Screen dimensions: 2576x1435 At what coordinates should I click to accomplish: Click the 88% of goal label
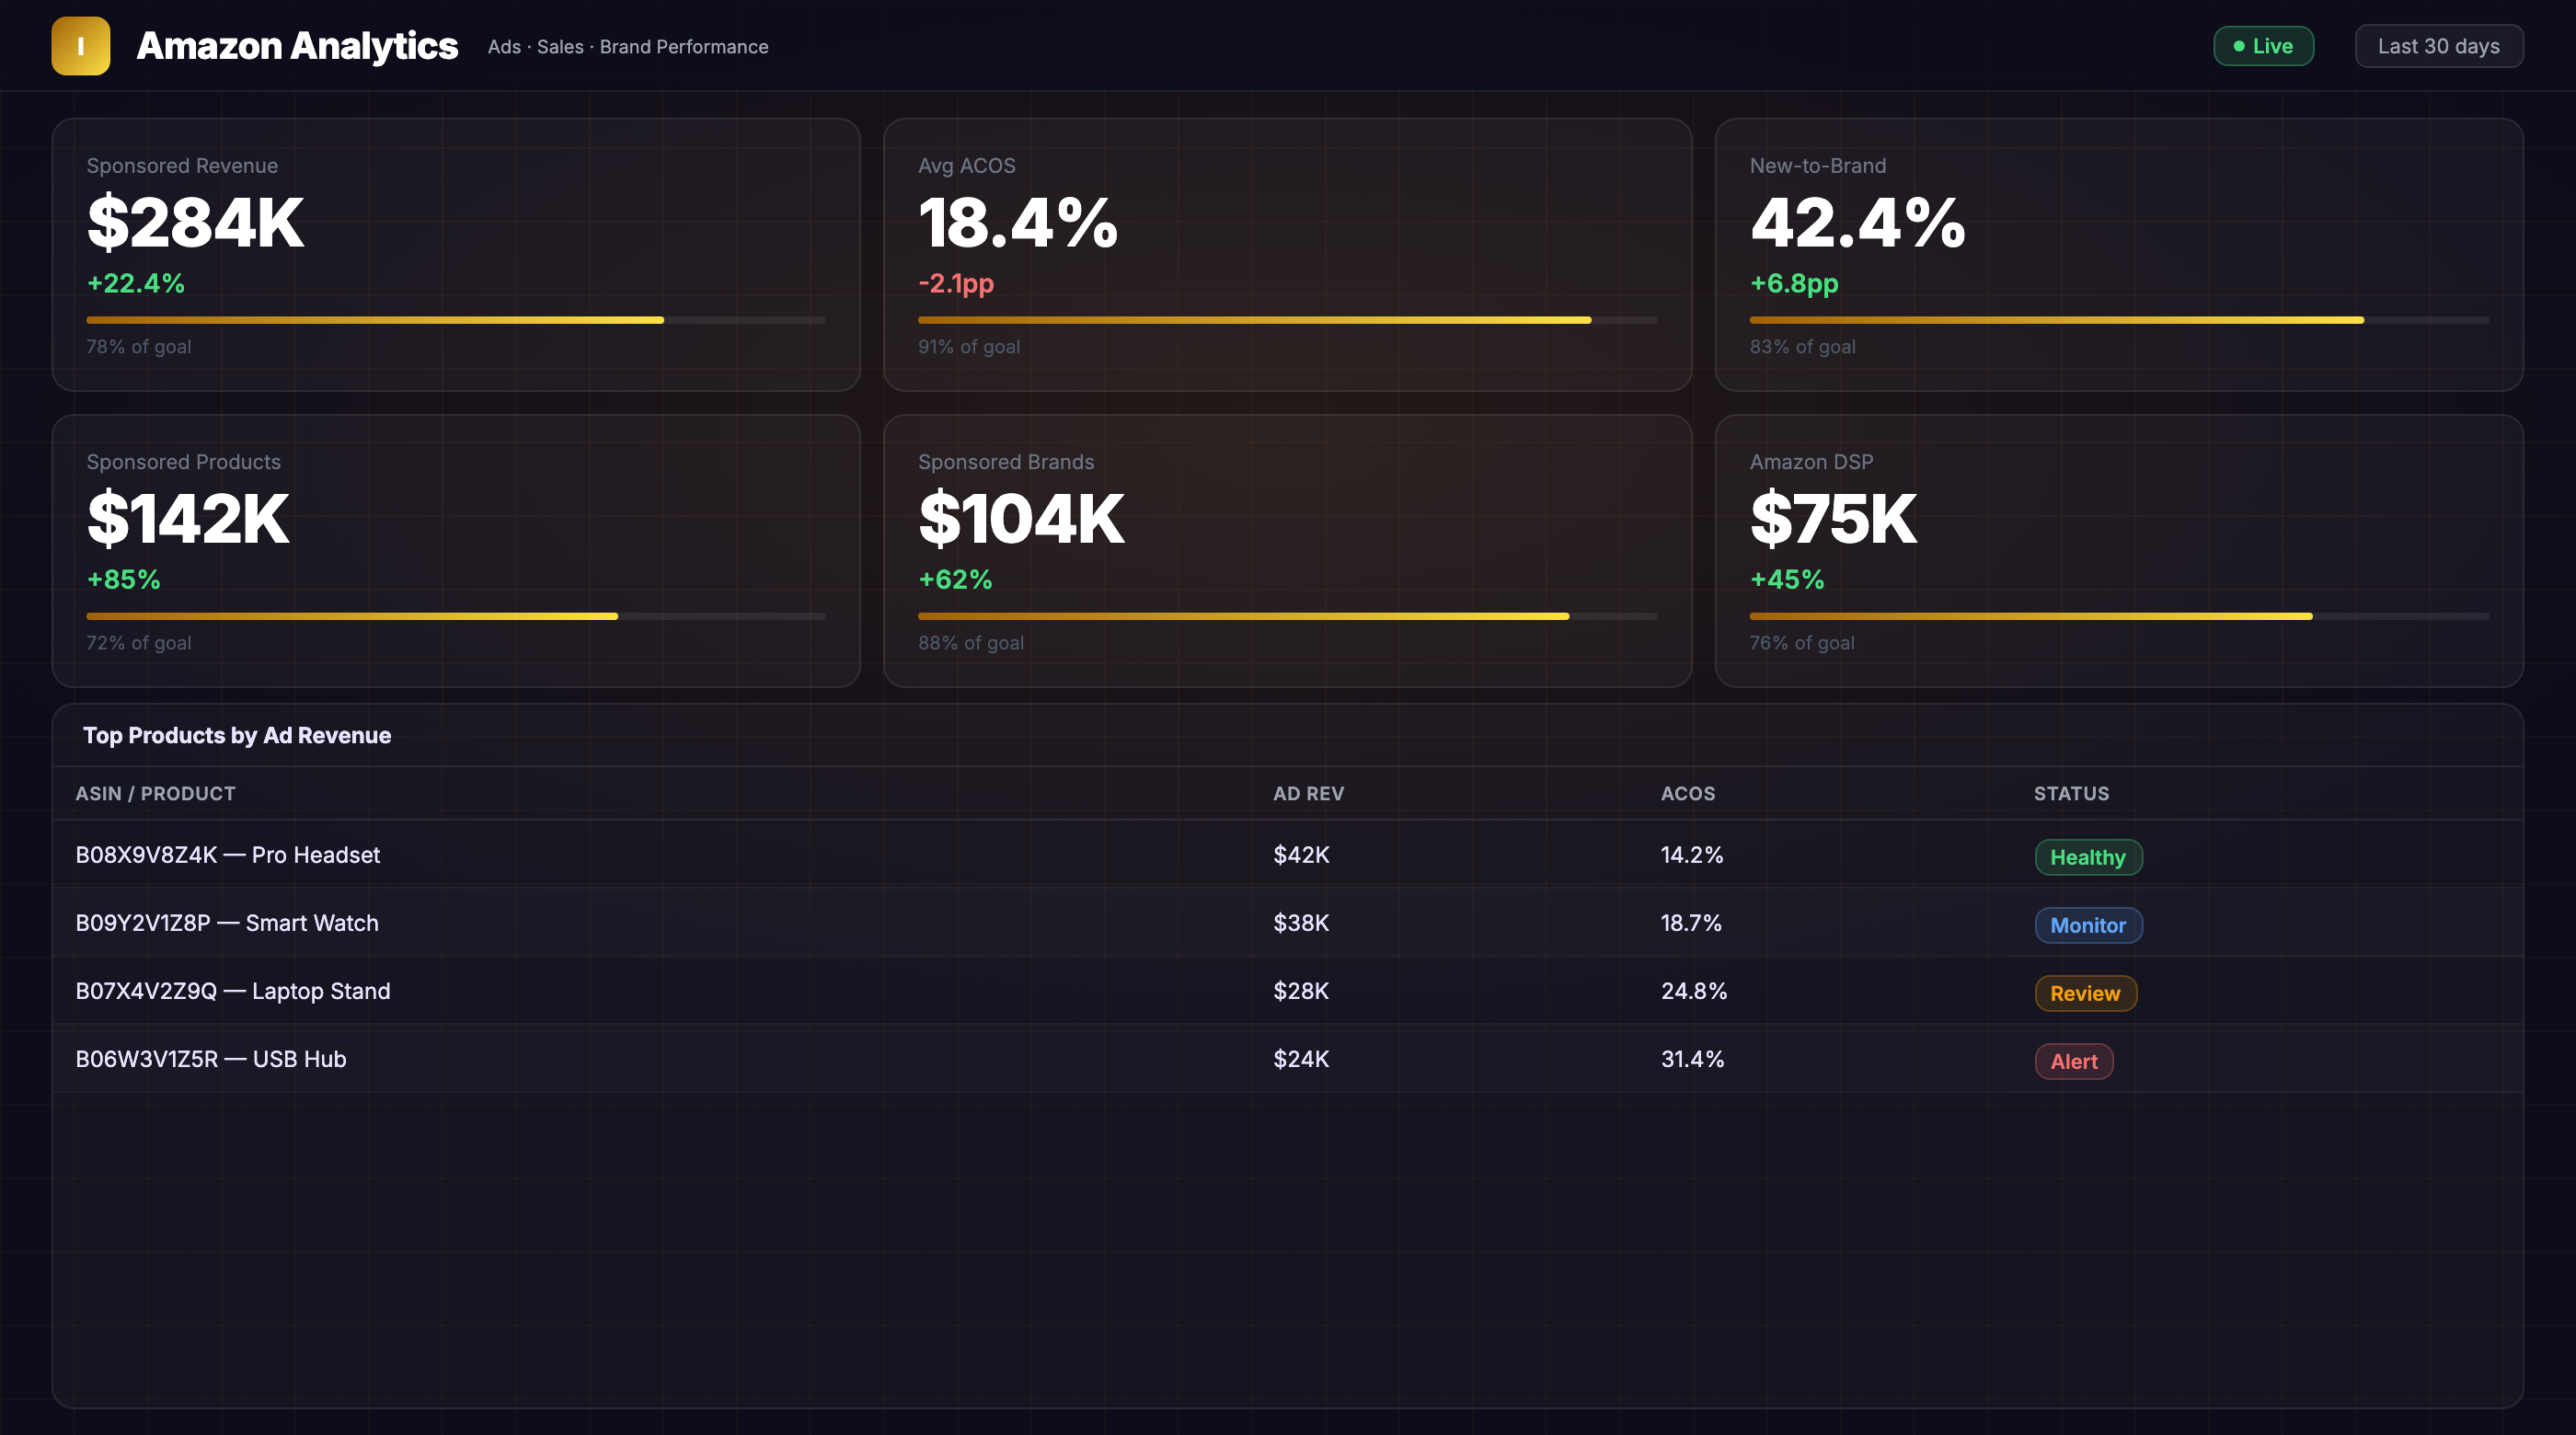pos(971,642)
